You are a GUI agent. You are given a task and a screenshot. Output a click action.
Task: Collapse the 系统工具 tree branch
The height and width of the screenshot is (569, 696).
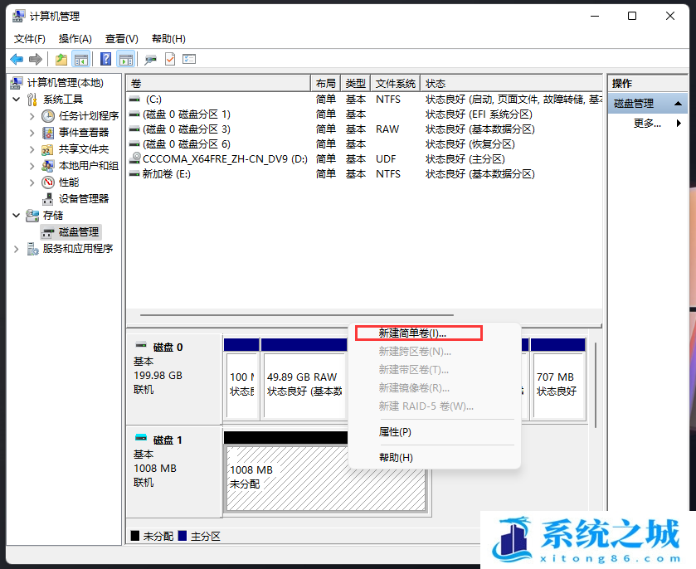pos(17,100)
